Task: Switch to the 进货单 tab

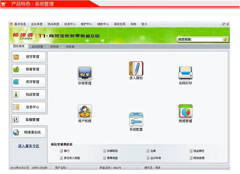Action: (54, 46)
